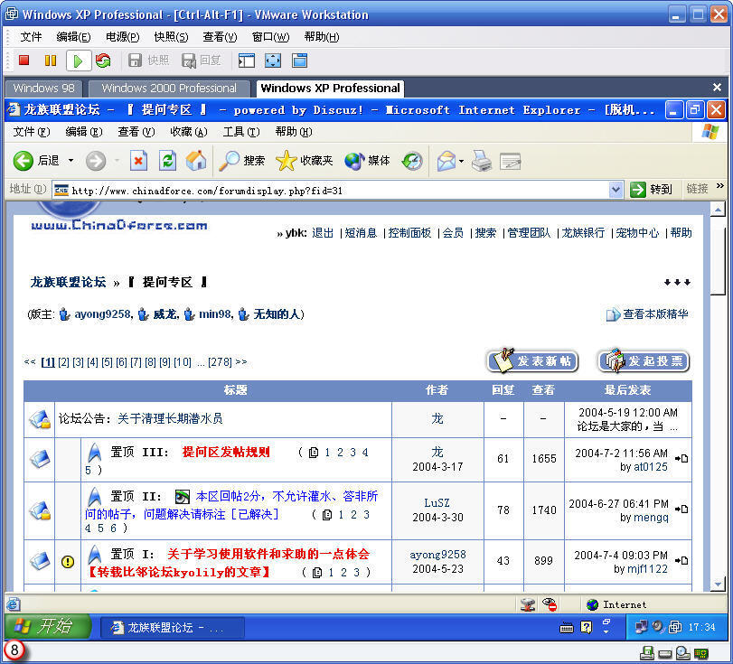This screenshot has width=733, height=664.
Task: Click the IE stop loading button
Action: [x=138, y=161]
